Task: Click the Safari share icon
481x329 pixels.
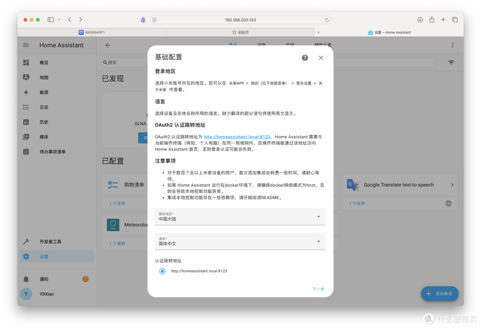Action: (x=432, y=20)
